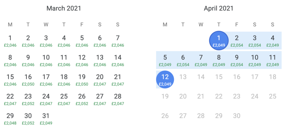Click greyed-out April 13
Image resolution: width=291 pixels, height=131 pixels.
(183, 77)
